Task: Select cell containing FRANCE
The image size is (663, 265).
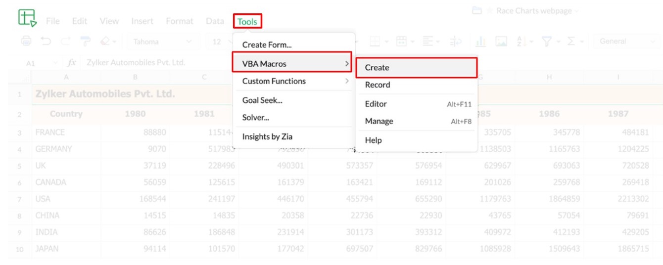Action: pyautogui.click(x=50, y=132)
